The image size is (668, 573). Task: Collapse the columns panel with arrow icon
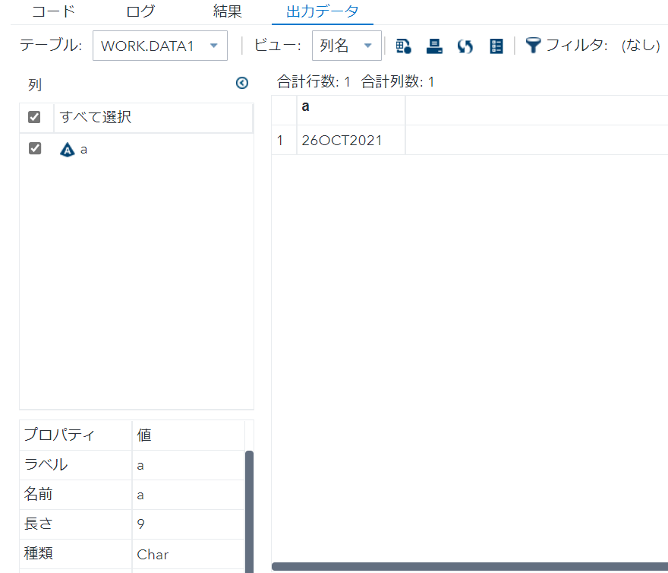(242, 84)
